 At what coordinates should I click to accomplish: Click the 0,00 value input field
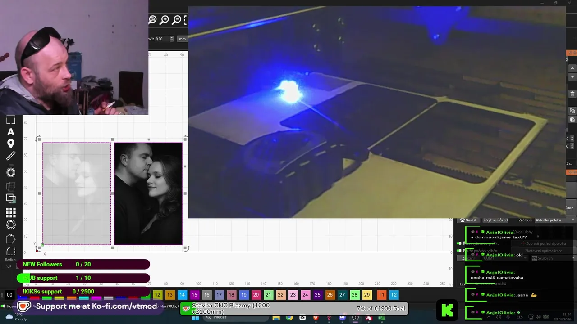coord(162,39)
